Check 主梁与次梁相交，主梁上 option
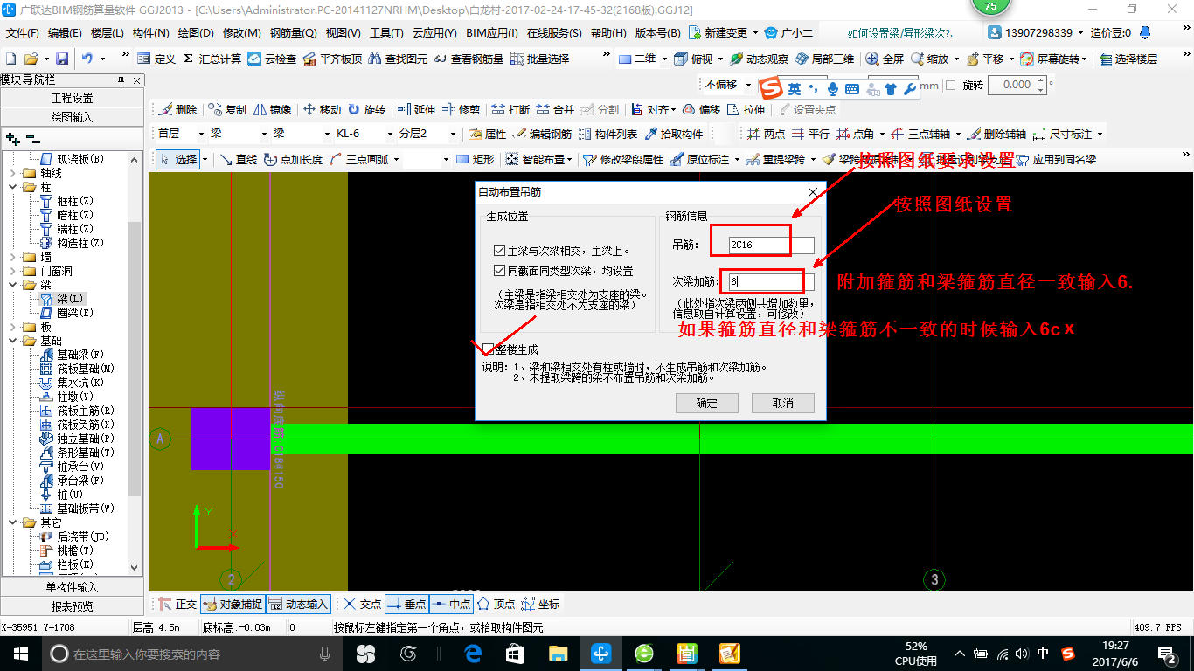 click(499, 250)
